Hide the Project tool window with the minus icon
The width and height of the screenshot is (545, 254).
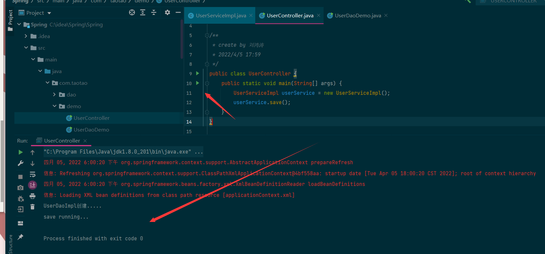(178, 12)
